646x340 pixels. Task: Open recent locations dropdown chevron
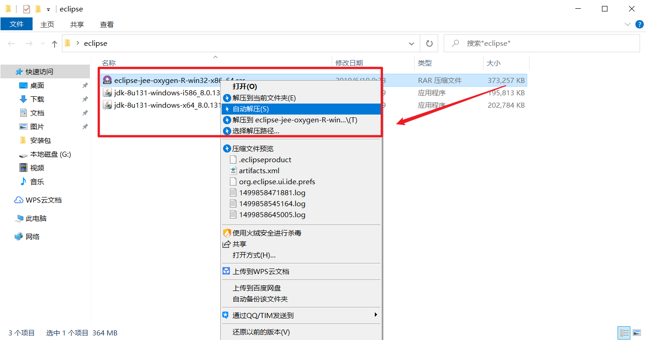coord(43,44)
